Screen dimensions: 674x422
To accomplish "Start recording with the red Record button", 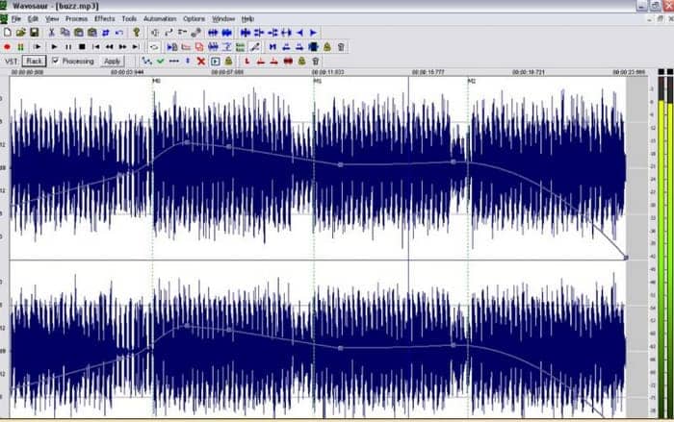I will [x=8, y=46].
